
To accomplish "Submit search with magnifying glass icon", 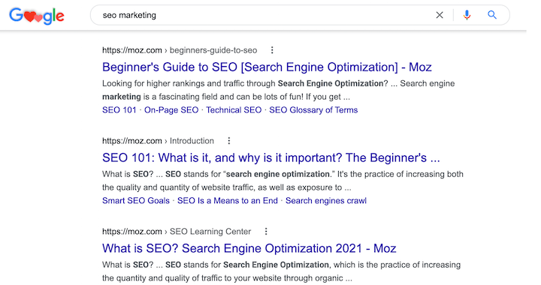I will click(492, 15).
